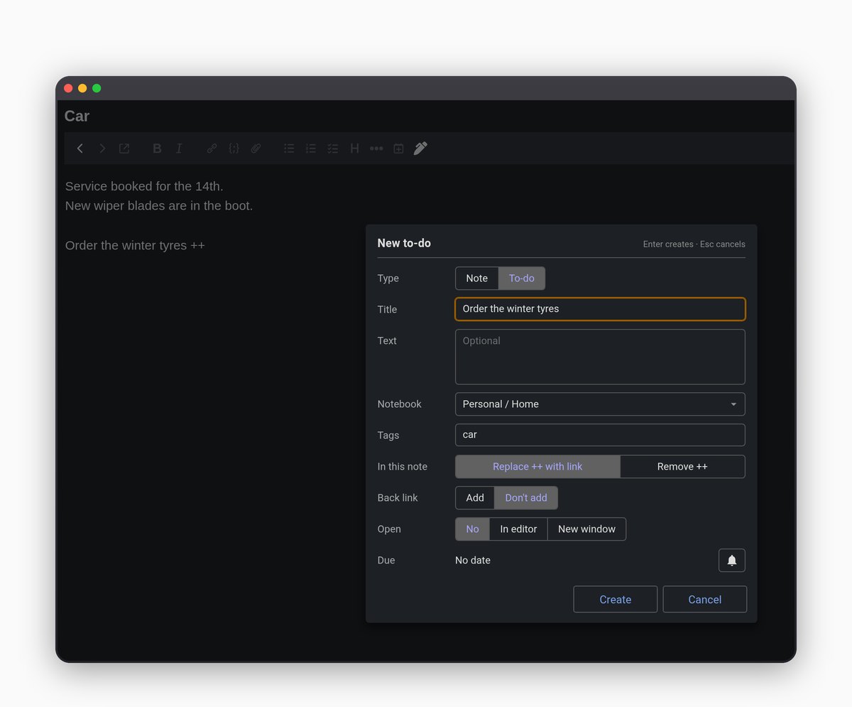Click the line New wiper blades are in the boot.
This screenshot has height=707, width=852.
point(159,206)
